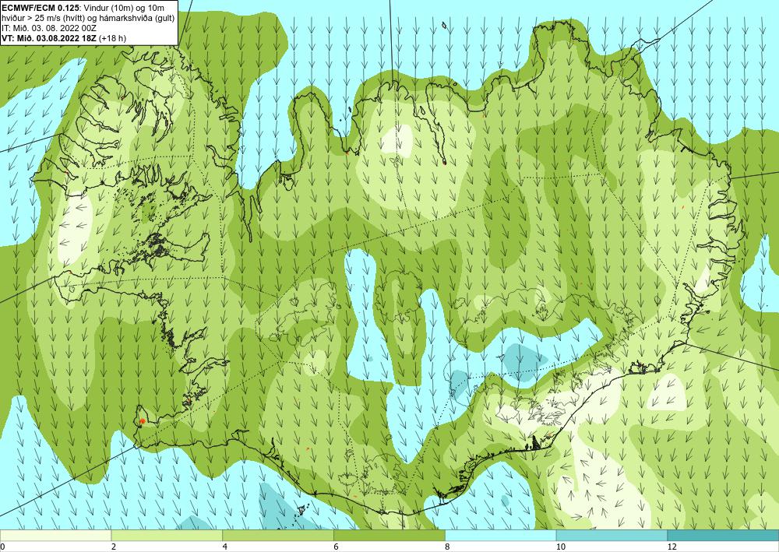Screen dimensions: 779x552
Task: Click the 8–10 m/s light cyan legend swatch
Action: pyautogui.click(x=501, y=535)
